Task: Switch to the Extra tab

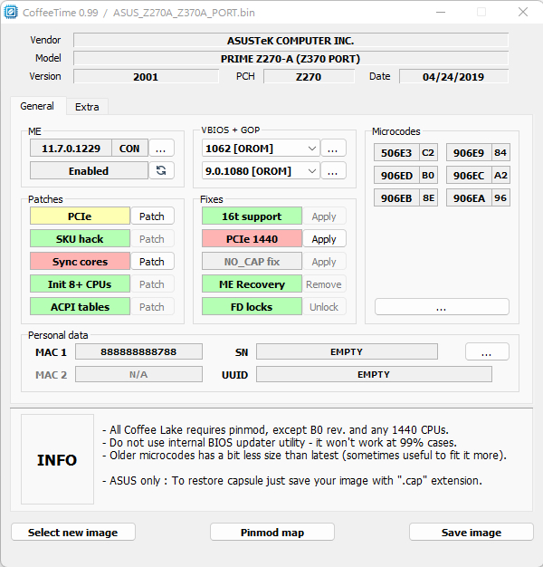Action: [87, 107]
